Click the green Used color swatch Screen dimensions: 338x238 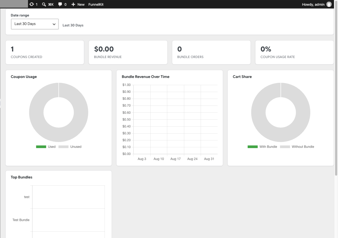[x=41, y=147]
